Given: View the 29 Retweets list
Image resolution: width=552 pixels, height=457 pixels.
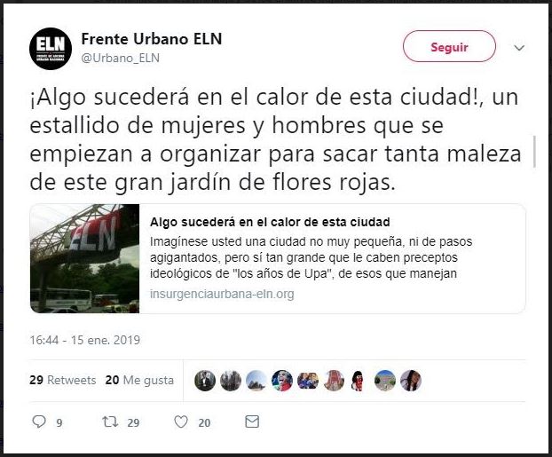Looking at the screenshot, I should point(63,380).
